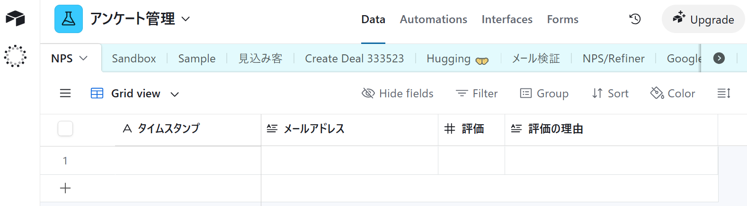
Task: Select the Sandbox table tab
Action: (x=134, y=59)
